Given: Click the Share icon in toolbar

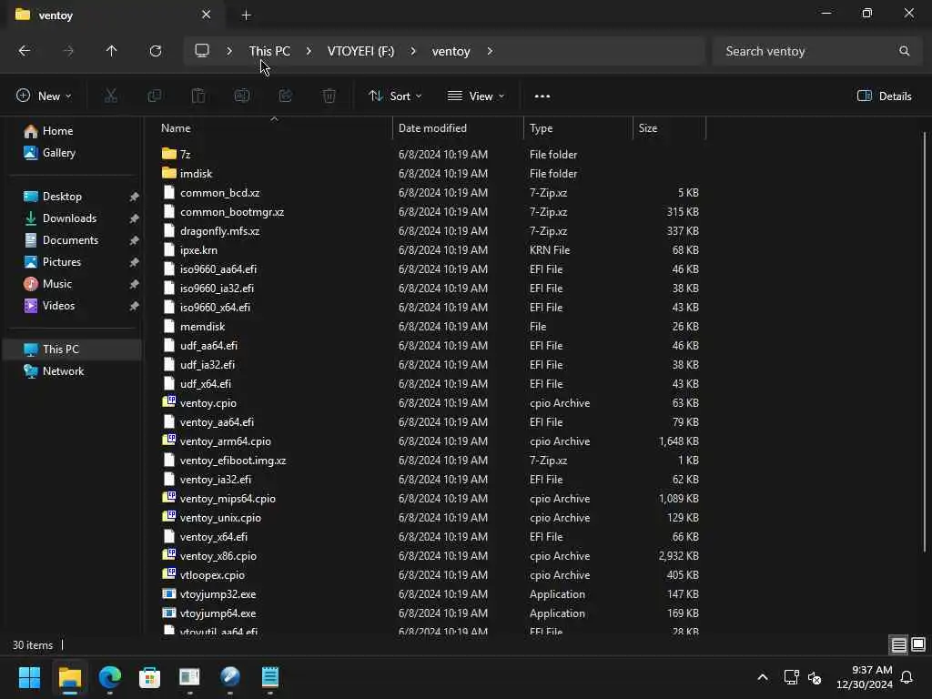Looking at the screenshot, I should click(285, 96).
